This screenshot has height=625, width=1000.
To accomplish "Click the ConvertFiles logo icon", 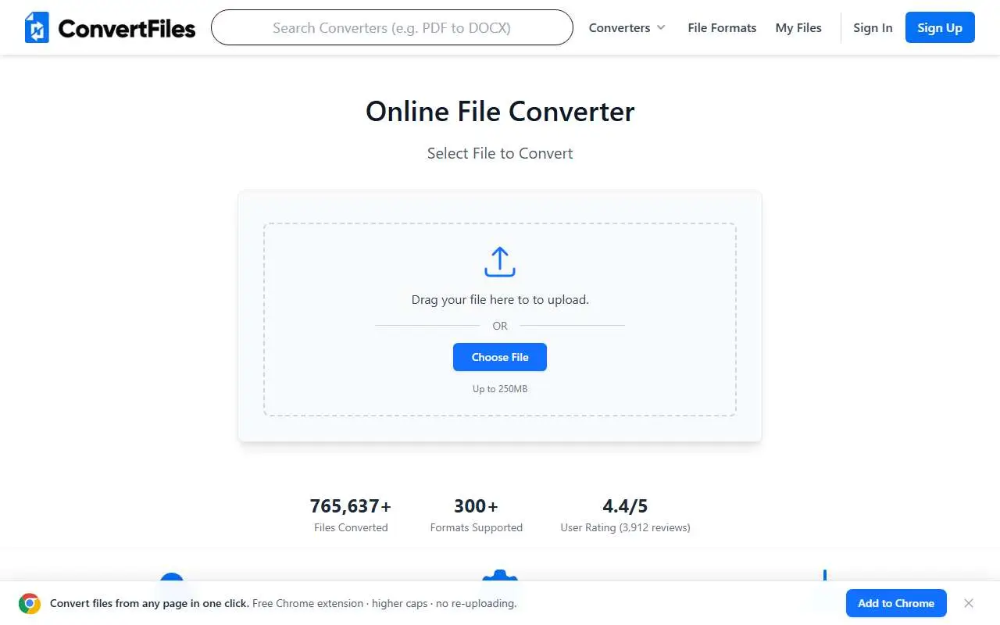I will click(37, 27).
